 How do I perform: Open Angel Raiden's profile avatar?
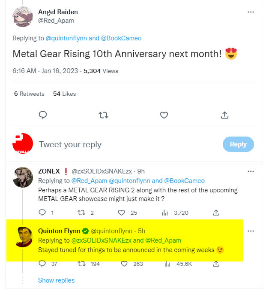point(23,16)
